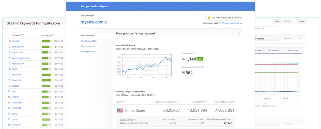321x129 pixels.
Task: Open Site Comparisons in the sidebar
Action: pyautogui.click(x=89, y=41)
